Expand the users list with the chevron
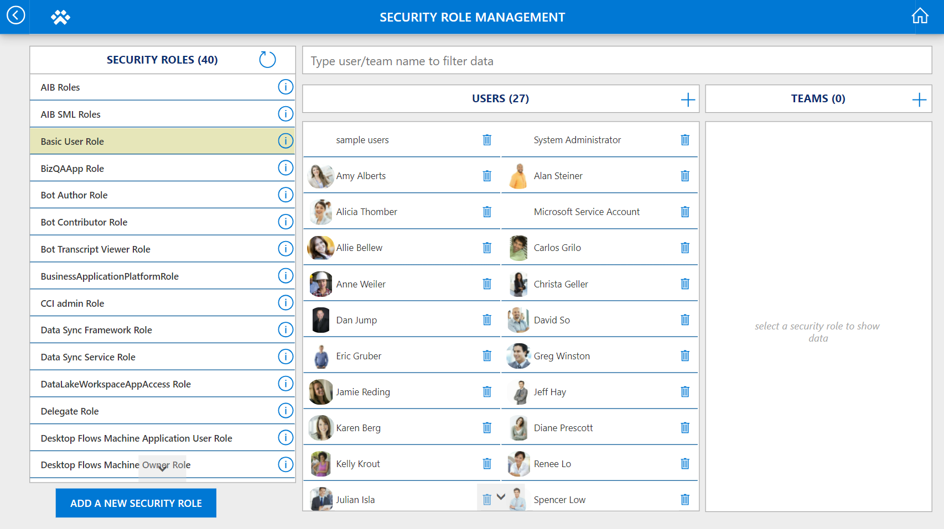944x529 pixels. tap(501, 497)
